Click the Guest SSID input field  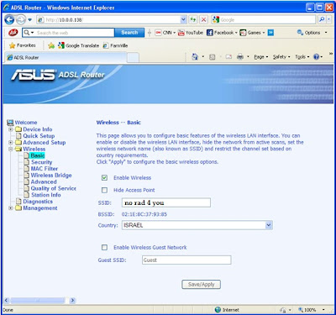pyautogui.click(x=186, y=260)
